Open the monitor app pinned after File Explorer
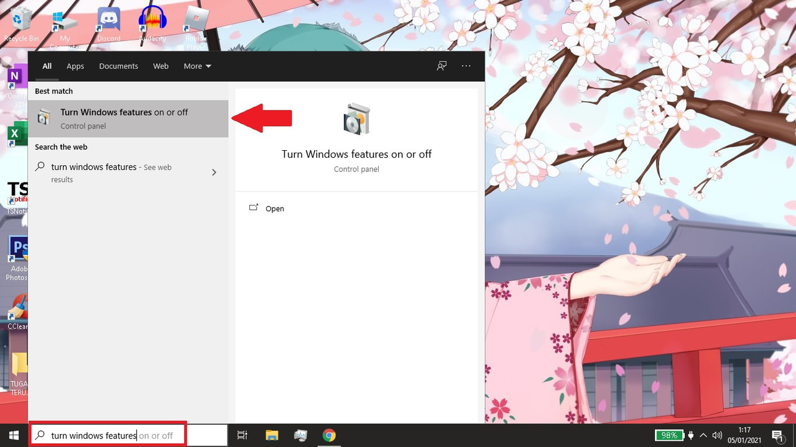Image resolution: width=796 pixels, height=447 pixels. (x=300, y=435)
